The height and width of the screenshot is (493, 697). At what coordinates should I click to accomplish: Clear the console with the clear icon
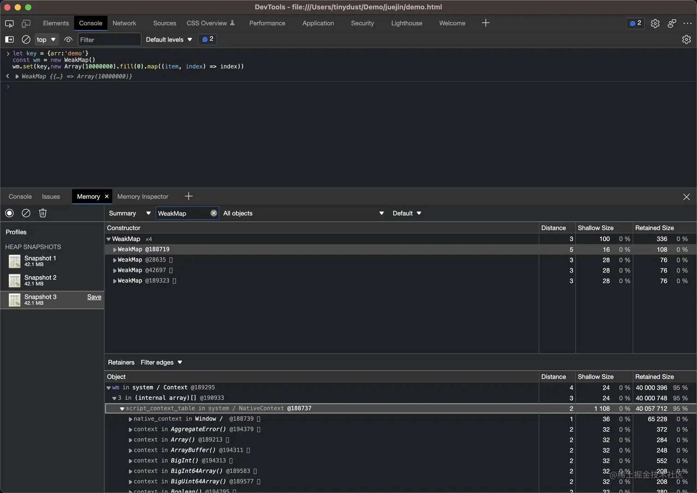click(x=26, y=40)
